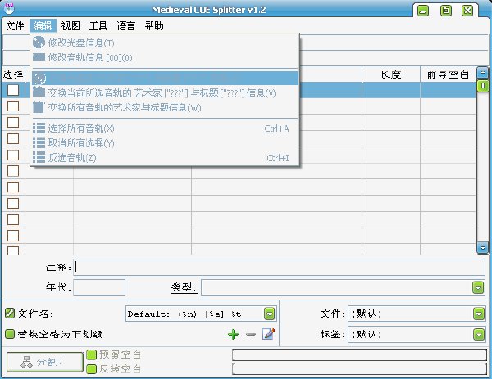Click the lower progress bar beside 反转空白
This screenshot has height=379, width=492.
[x=360, y=369]
